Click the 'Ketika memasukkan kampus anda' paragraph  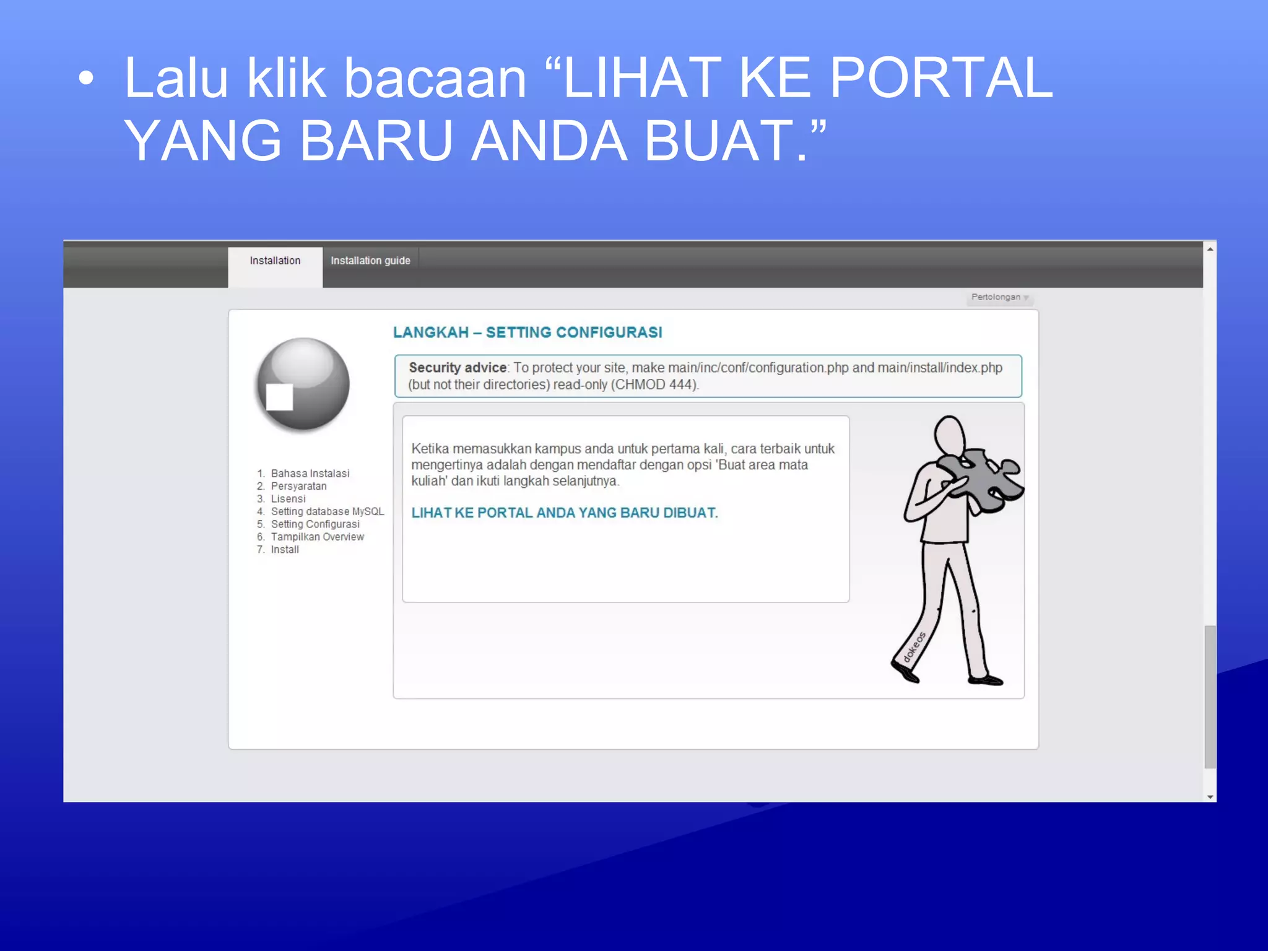coord(623,465)
